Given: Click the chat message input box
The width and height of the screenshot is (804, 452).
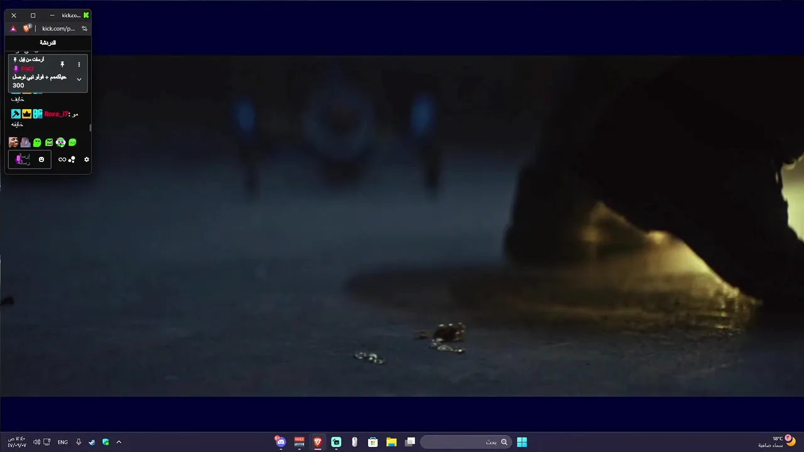Looking at the screenshot, I should pyautogui.click(x=30, y=159).
